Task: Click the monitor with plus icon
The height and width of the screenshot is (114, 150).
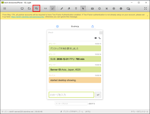Action: tap(128, 9)
